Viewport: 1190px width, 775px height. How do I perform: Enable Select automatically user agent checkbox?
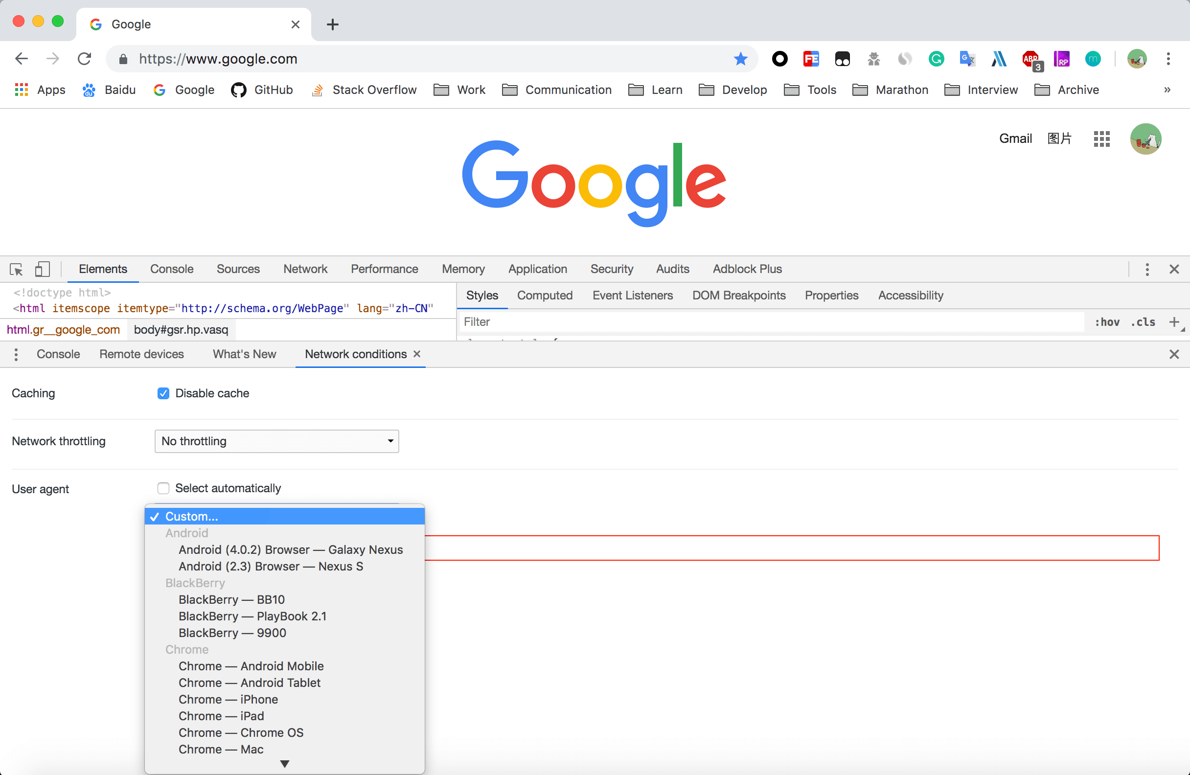pyautogui.click(x=163, y=488)
